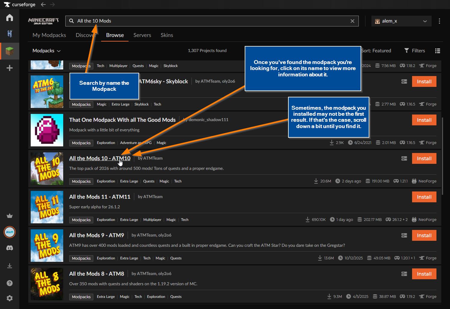Screen dimensions: 450x309
Task: Click the demonic_shadow111 author name
Action: 208,120
